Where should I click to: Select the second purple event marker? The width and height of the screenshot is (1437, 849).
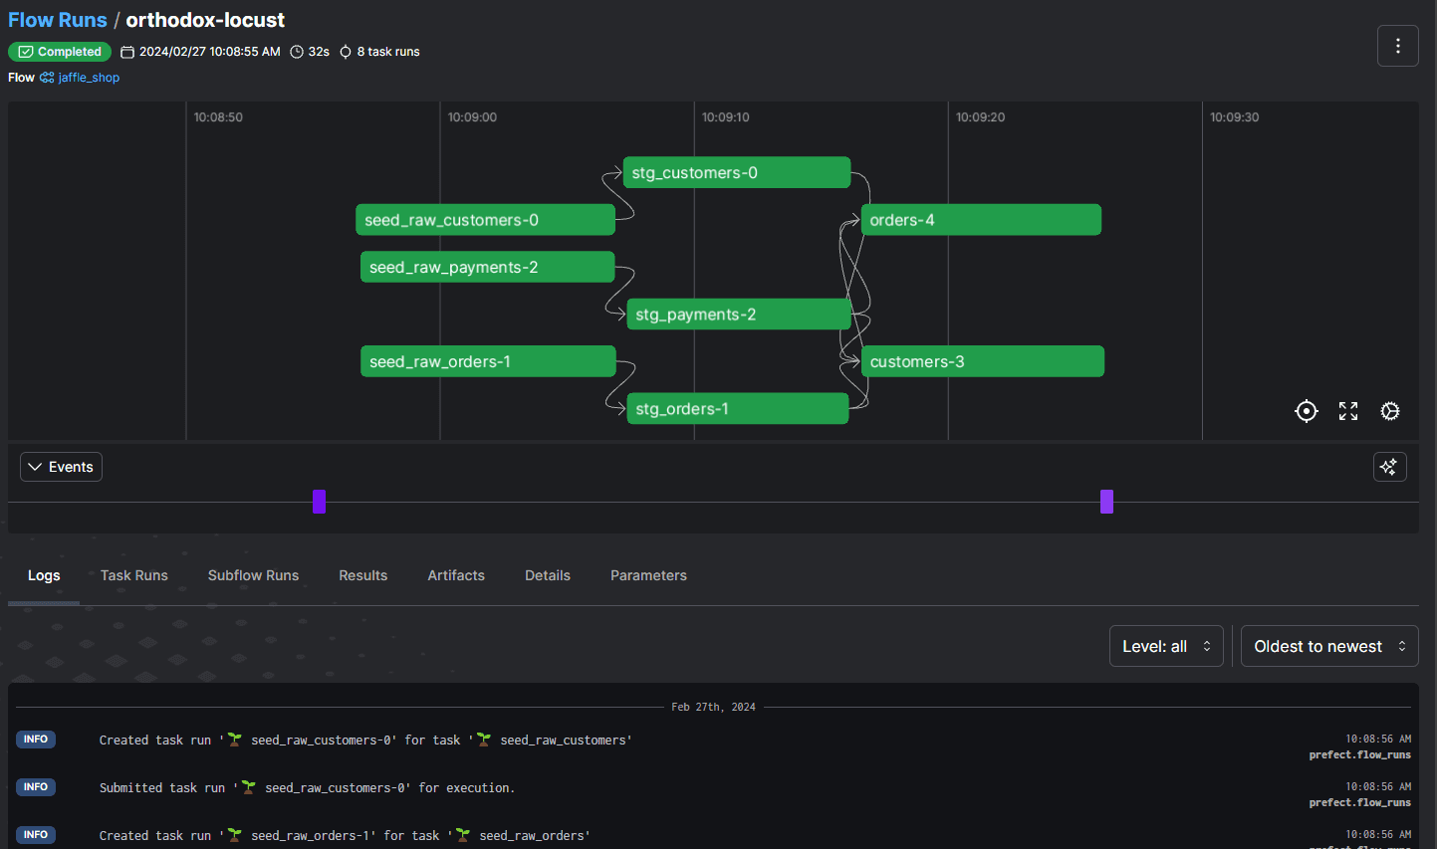pos(1106,502)
